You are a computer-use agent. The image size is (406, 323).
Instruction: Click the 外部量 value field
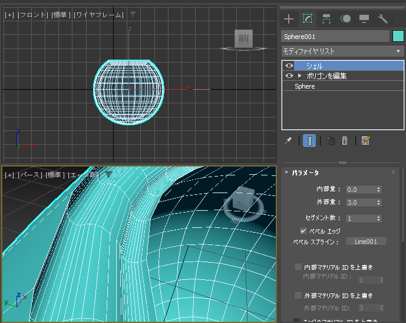point(360,203)
